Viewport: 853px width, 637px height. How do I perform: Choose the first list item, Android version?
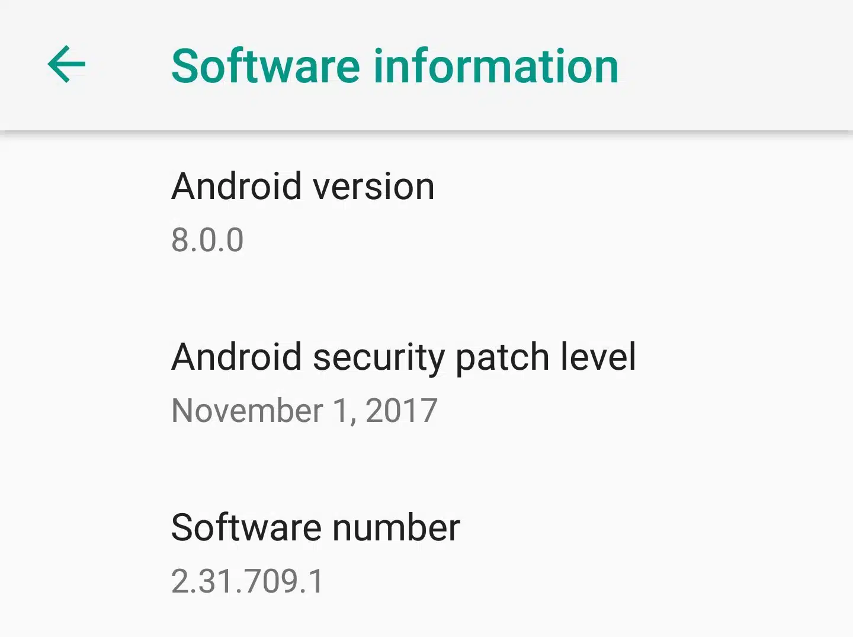point(426,213)
